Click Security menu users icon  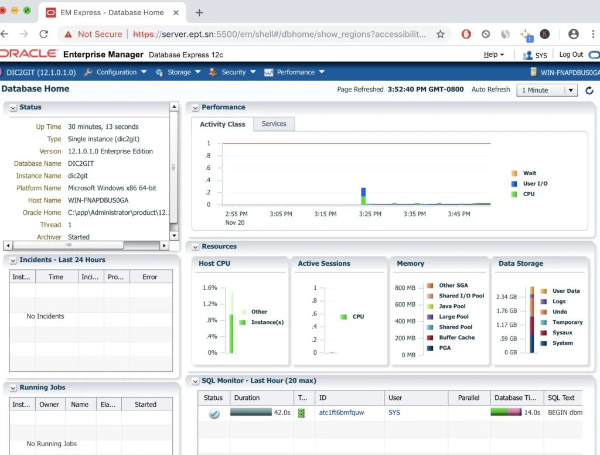point(213,72)
